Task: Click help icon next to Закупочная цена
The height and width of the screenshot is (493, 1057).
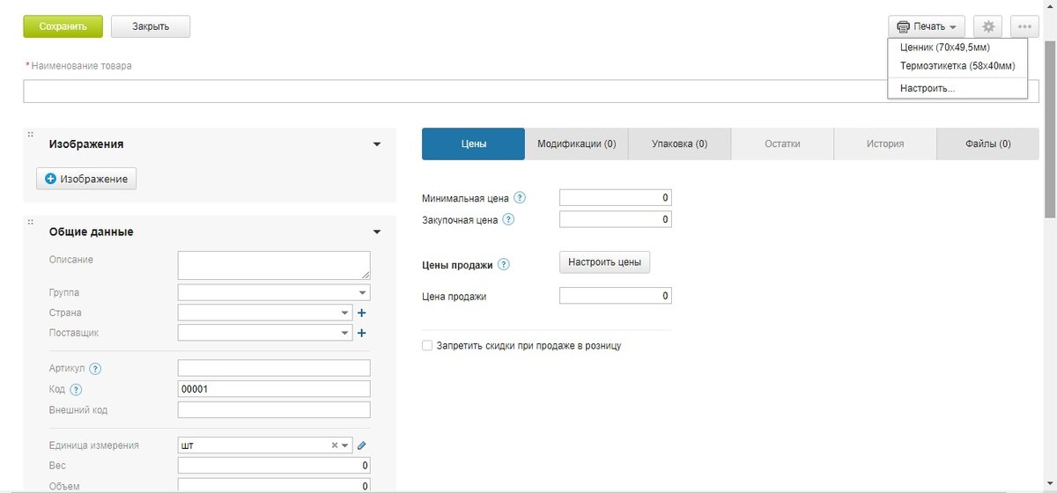Action: (508, 219)
